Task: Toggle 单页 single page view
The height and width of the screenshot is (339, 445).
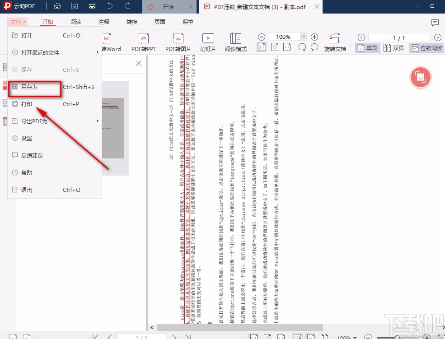Action: 368,48
